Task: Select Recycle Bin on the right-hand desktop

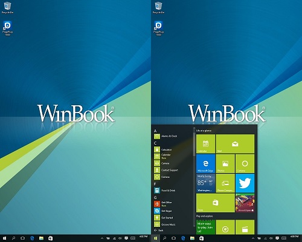Action: (158, 8)
